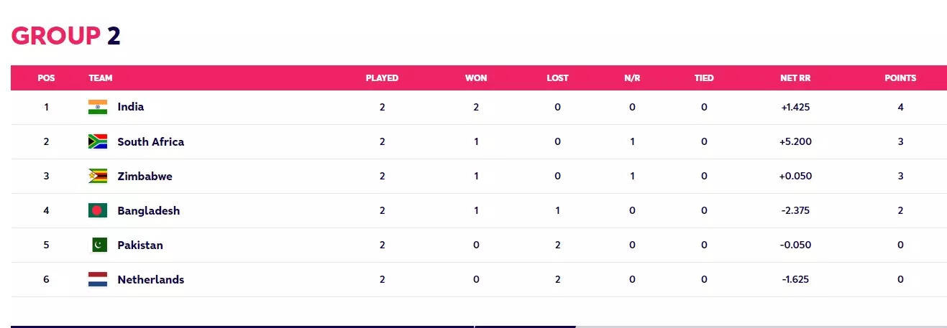Select the Bangladesh team name
Screen dimensions: 947x328
[x=148, y=210]
